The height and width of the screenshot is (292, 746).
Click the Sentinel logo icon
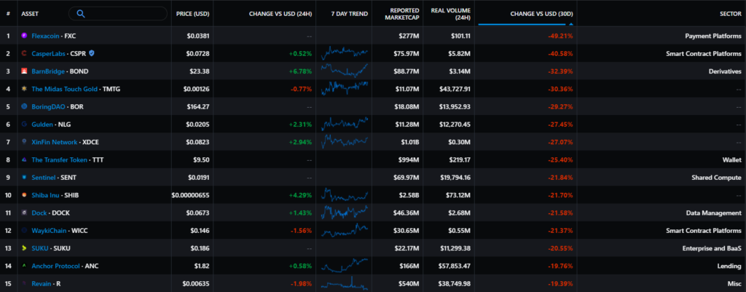click(25, 178)
